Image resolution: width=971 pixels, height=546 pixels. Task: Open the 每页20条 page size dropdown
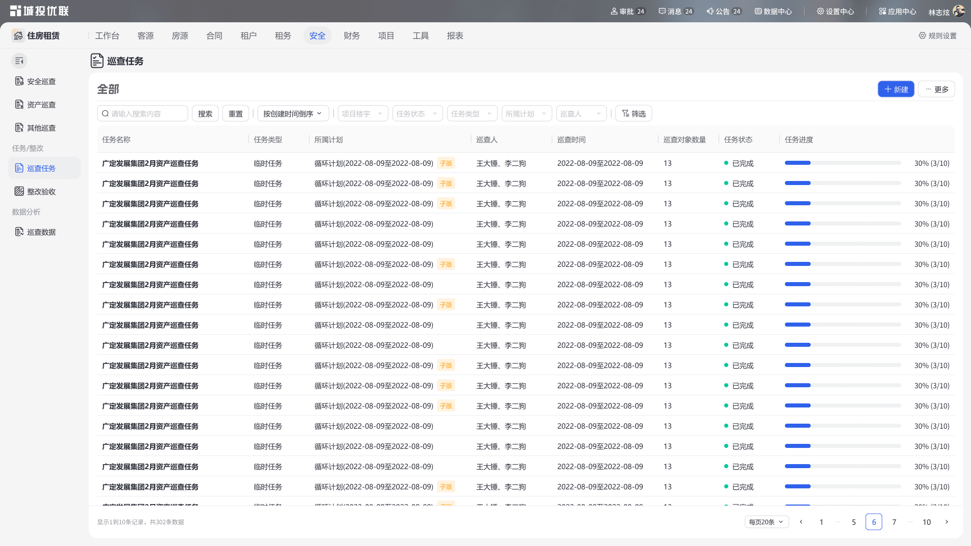pyautogui.click(x=767, y=522)
